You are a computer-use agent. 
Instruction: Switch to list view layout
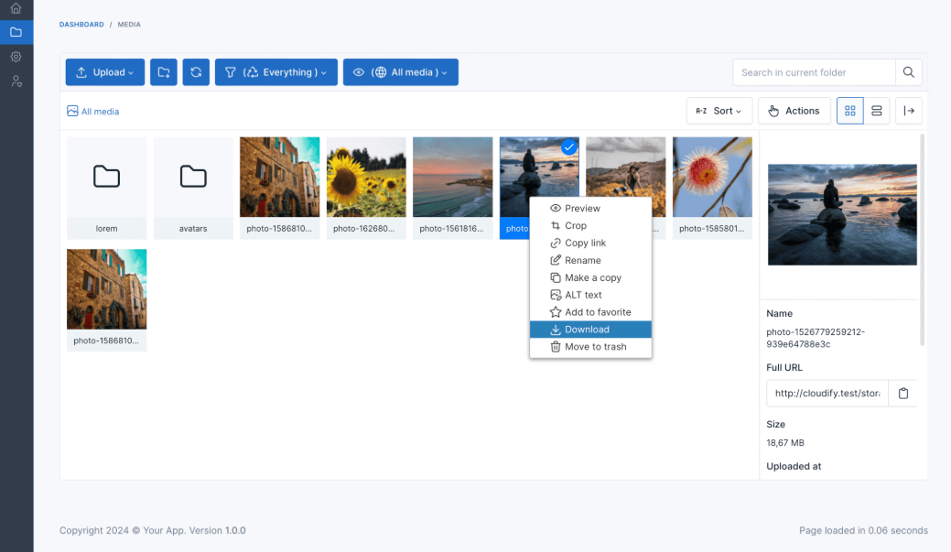pyautogui.click(x=876, y=111)
